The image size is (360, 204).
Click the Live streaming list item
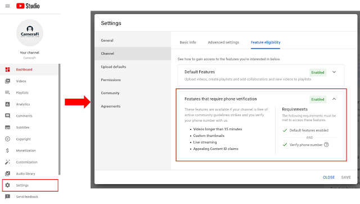click(205, 142)
